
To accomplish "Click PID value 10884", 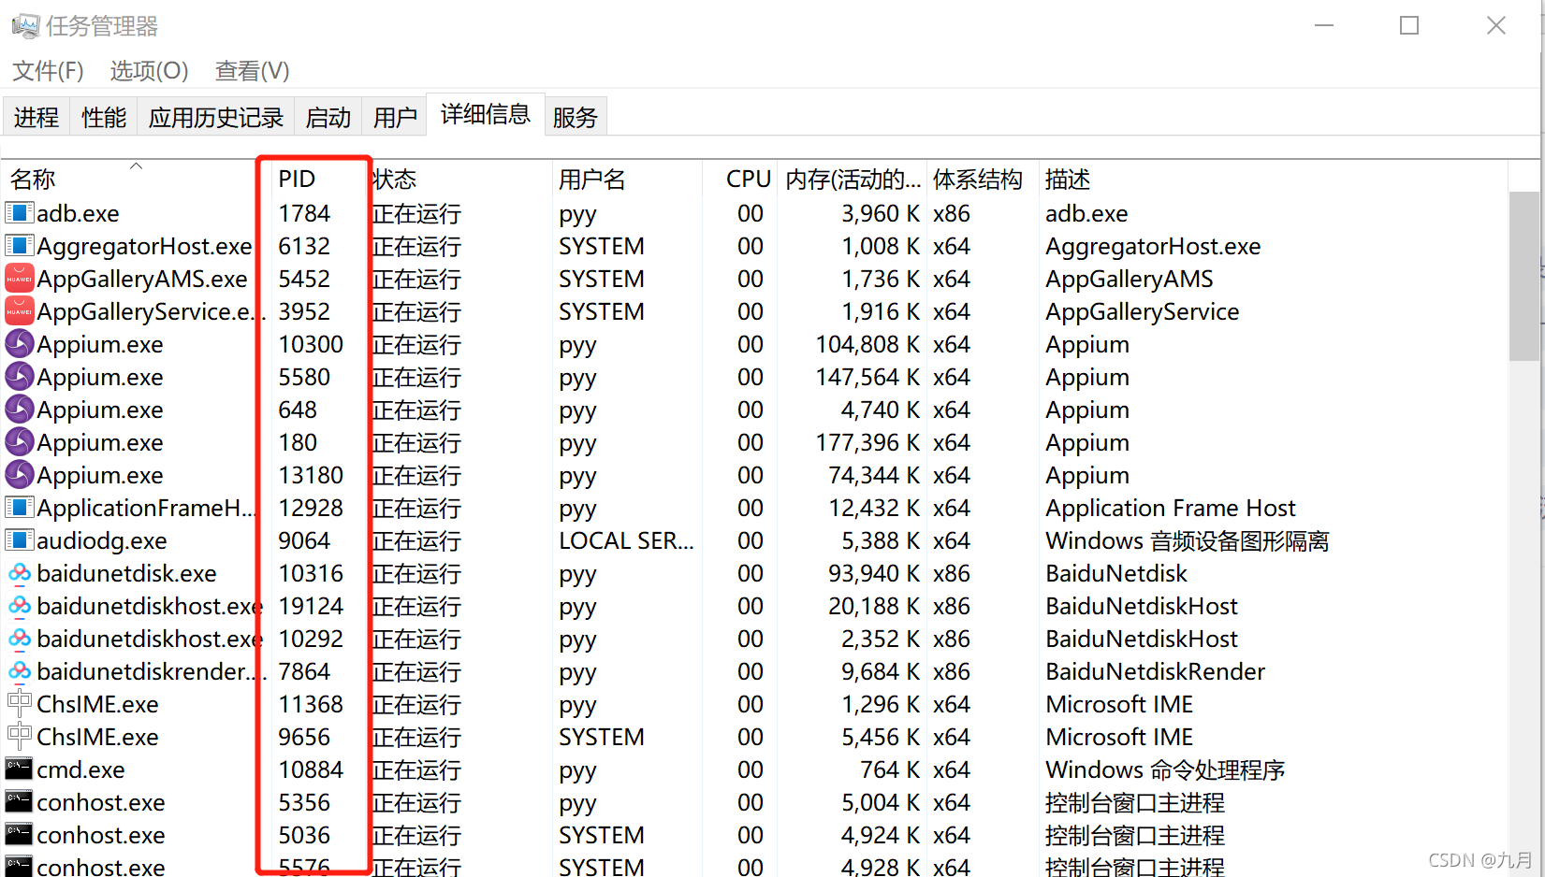I will 311,769.
